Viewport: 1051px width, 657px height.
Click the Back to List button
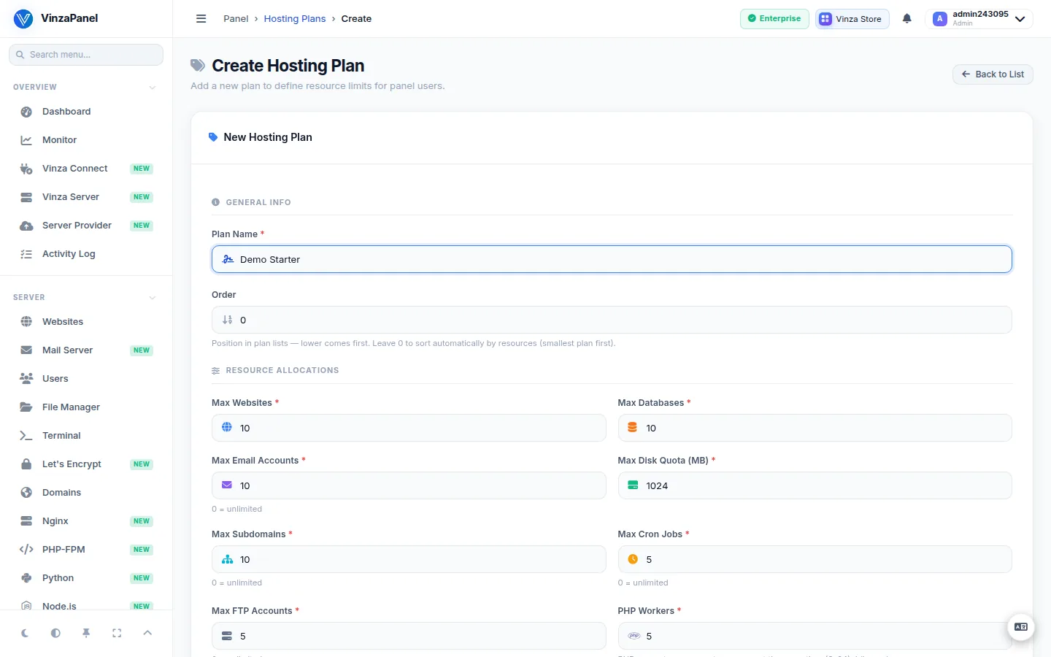click(x=993, y=74)
